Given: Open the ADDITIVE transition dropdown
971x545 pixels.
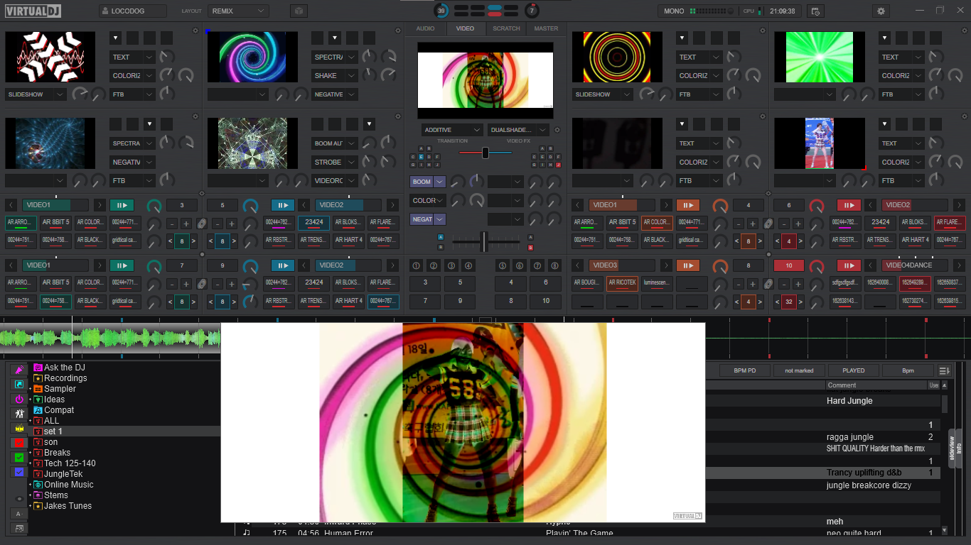Looking at the screenshot, I should pyautogui.click(x=451, y=130).
